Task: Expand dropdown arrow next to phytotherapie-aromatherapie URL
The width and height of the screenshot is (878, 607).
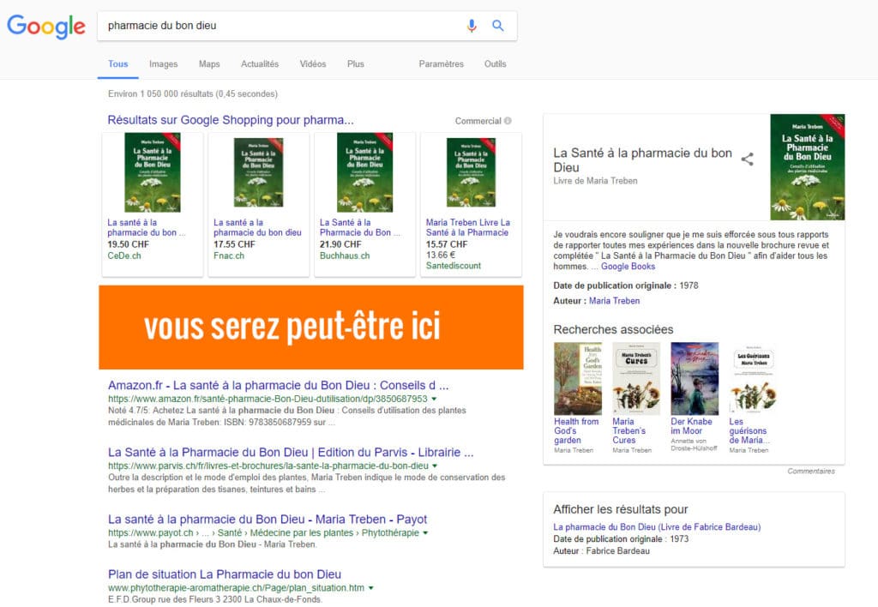Action: [x=370, y=588]
